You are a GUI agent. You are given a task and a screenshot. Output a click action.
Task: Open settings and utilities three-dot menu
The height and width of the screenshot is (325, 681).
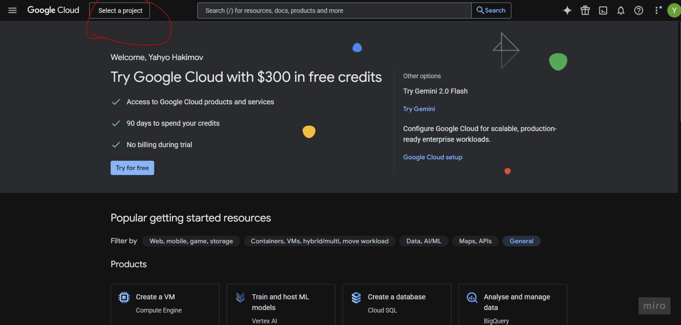[658, 10]
